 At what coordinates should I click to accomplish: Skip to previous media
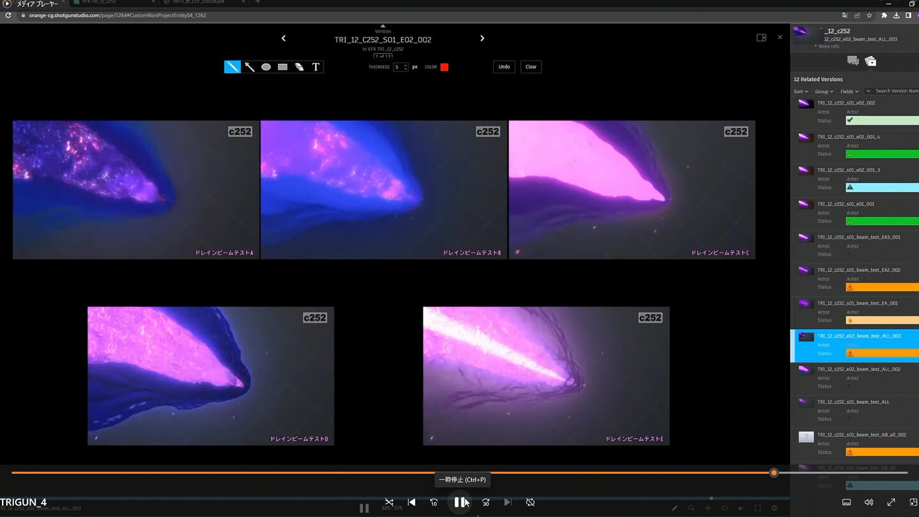coord(412,502)
